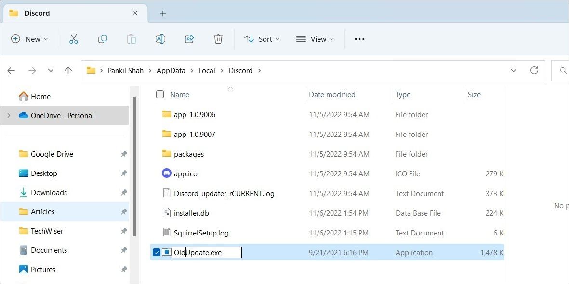Click the Rename icon in toolbar
The width and height of the screenshot is (569, 284).
coord(160,39)
